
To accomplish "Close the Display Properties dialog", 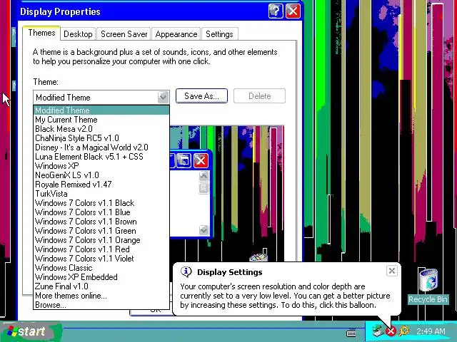I will [293, 11].
